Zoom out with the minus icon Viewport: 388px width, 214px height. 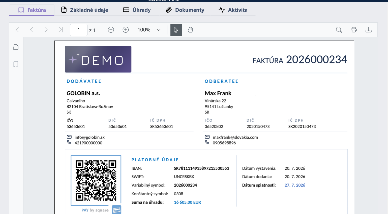[111, 30]
